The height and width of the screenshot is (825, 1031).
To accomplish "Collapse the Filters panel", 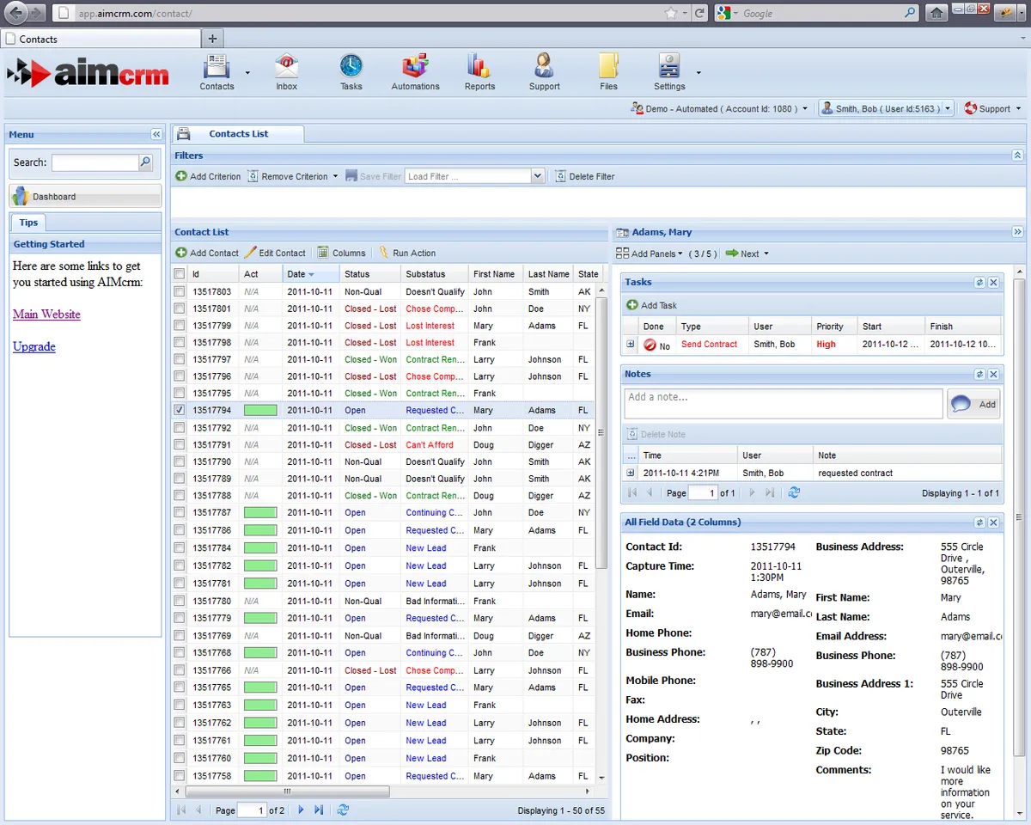I will pyautogui.click(x=1017, y=156).
